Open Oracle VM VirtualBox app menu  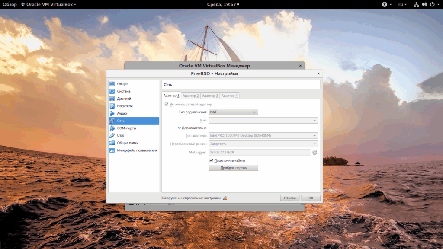point(48,4)
